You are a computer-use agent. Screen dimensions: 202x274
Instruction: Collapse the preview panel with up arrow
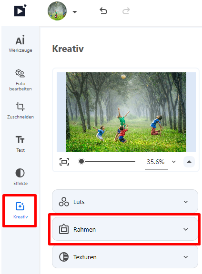coord(189,162)
